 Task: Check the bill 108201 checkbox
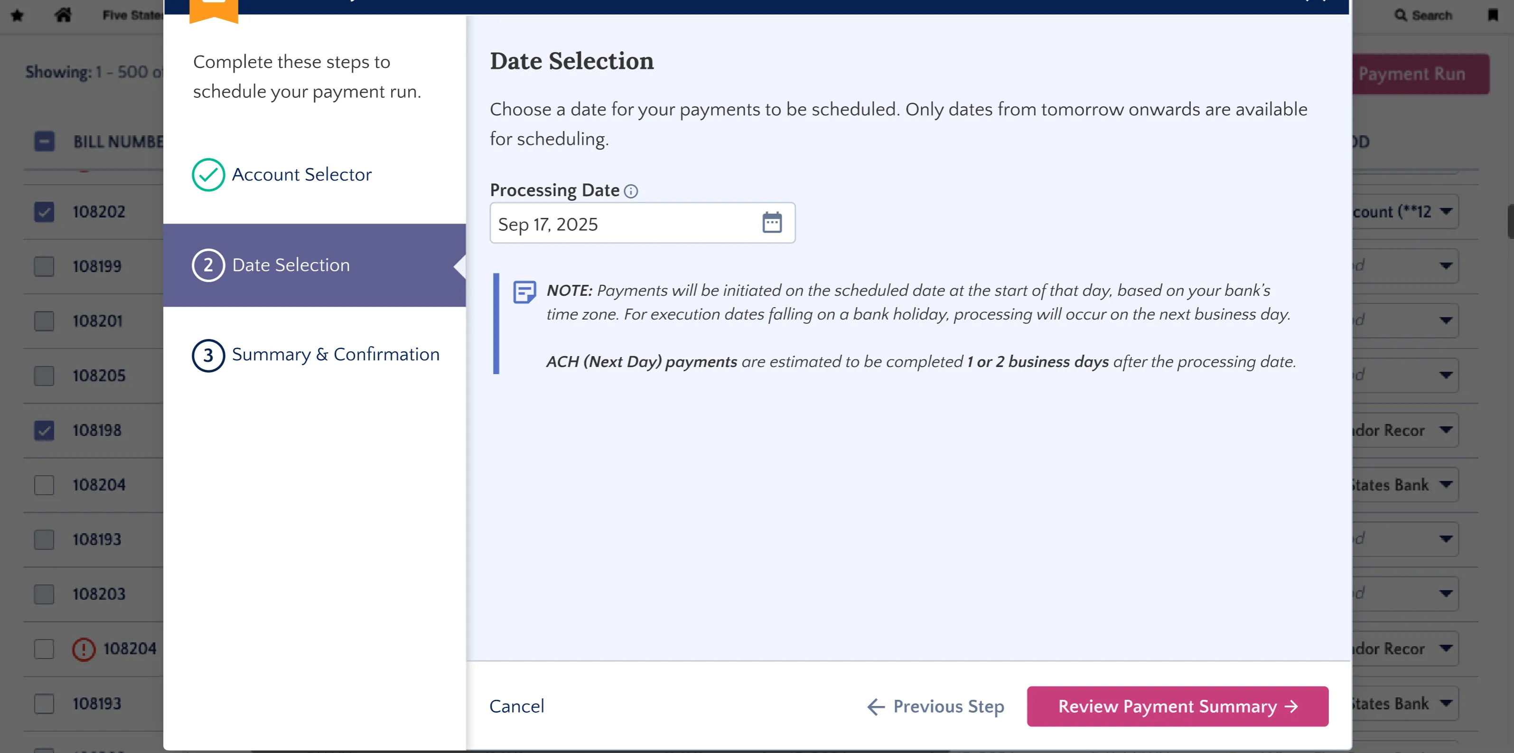click(x=44, y=321)
